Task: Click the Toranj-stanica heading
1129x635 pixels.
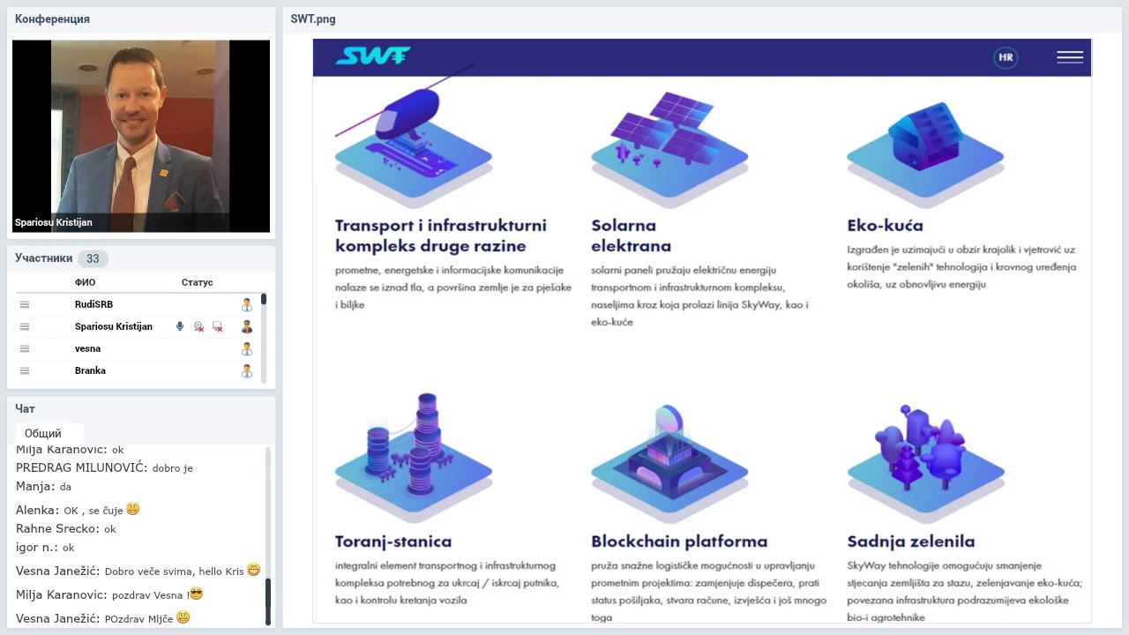Action: [x=393, y=542]
